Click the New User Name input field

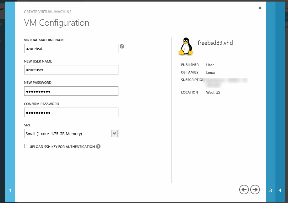coord(71,70)
